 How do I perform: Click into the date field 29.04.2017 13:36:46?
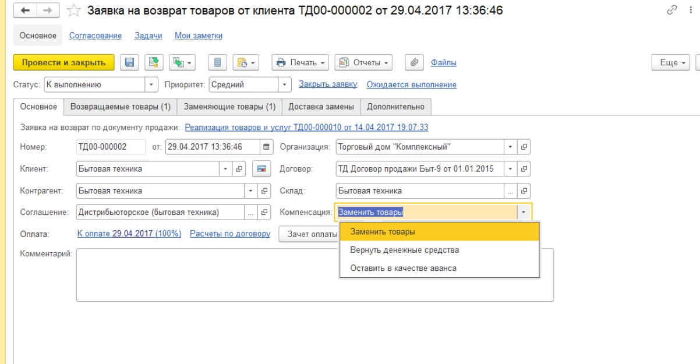(x=213, y=147)
